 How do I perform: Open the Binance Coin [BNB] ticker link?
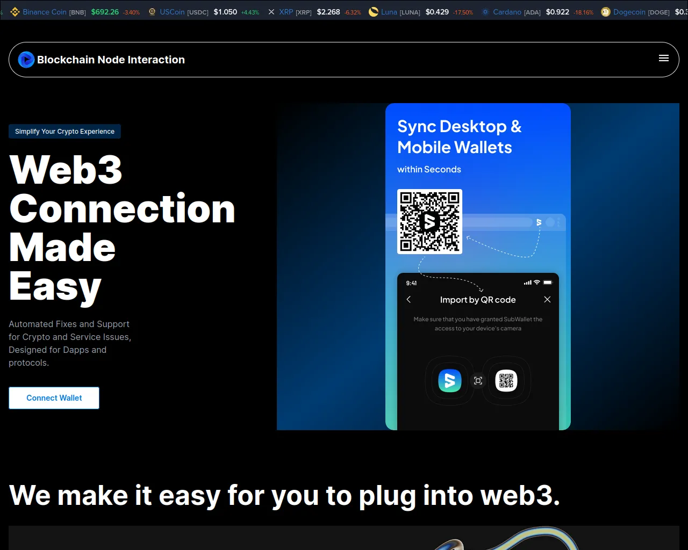coord(54,12)
